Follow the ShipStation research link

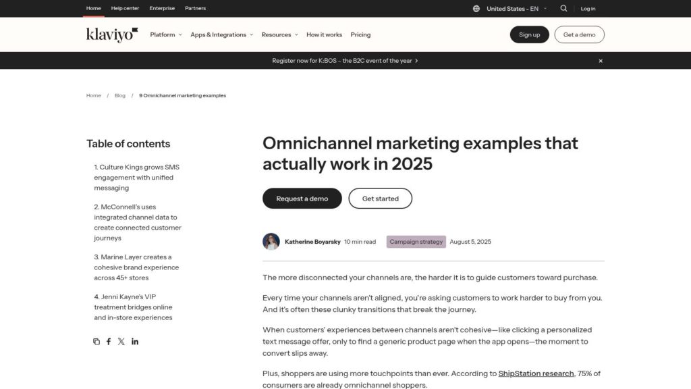click(x=536, y=373)
